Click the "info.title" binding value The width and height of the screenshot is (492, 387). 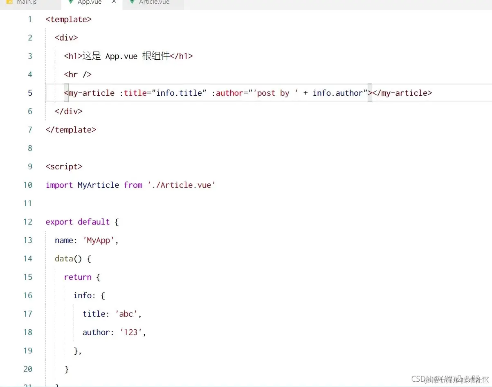click(x=179, y=93)
